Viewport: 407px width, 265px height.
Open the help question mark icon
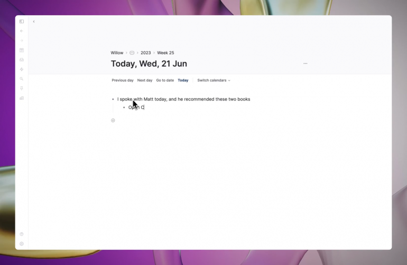pyautogui.click(x=22, y=234)
